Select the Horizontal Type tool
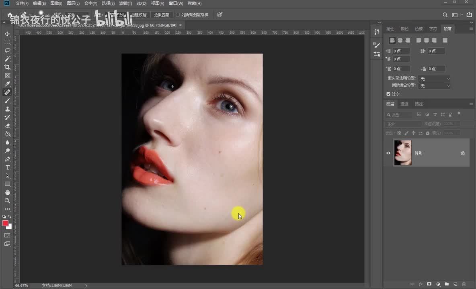The height and width of the screenshot is (289, 476). point(7,167)
